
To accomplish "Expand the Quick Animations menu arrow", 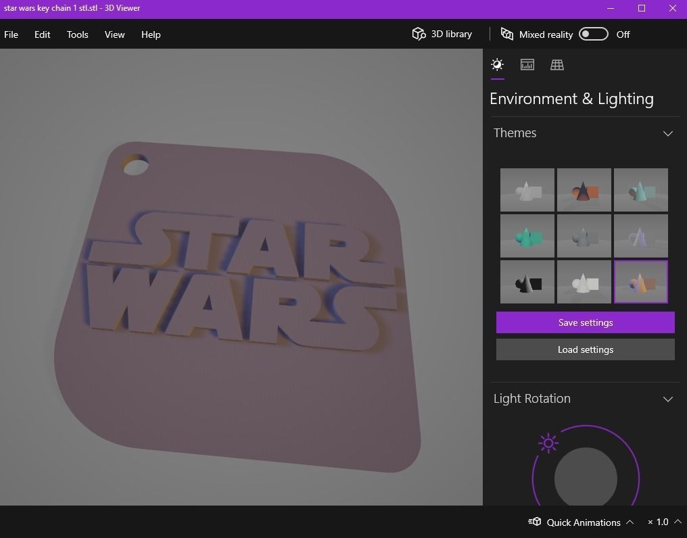I will pyautogui.click(x=630, y=522).
